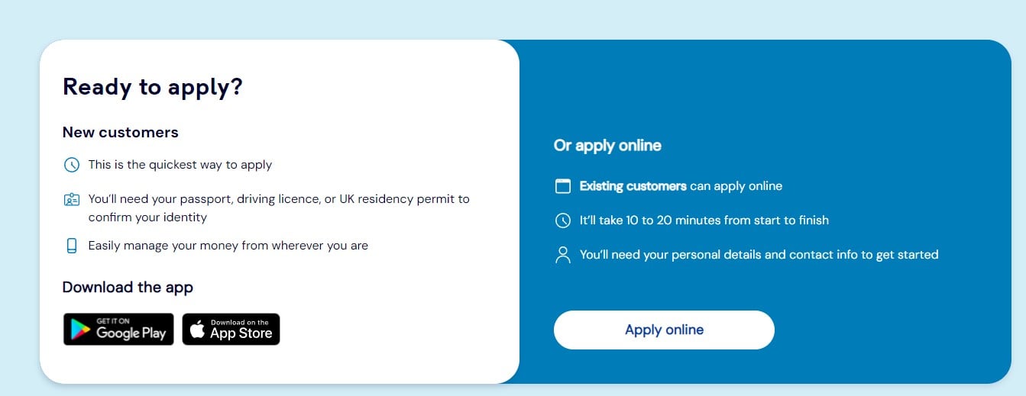Click the person icon beside personal details
Screen dimensions: 1026x396
[562, 255]
